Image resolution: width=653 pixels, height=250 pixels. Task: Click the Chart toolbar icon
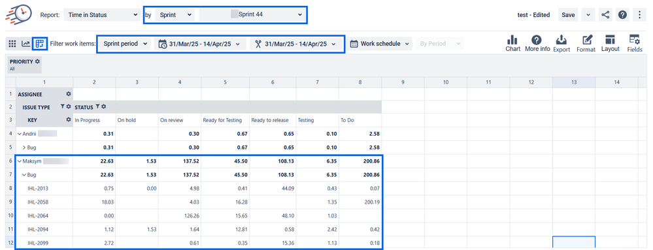pyautogui.click(x=512, y=44)
